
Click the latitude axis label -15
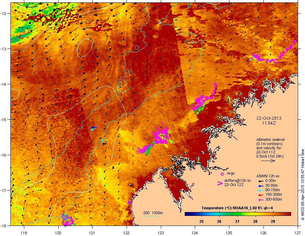click(3, 119)
